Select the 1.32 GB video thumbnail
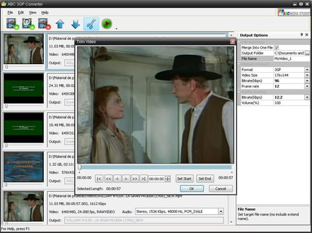The height and width of the screenshot is (233, 312). click(24, 167)
